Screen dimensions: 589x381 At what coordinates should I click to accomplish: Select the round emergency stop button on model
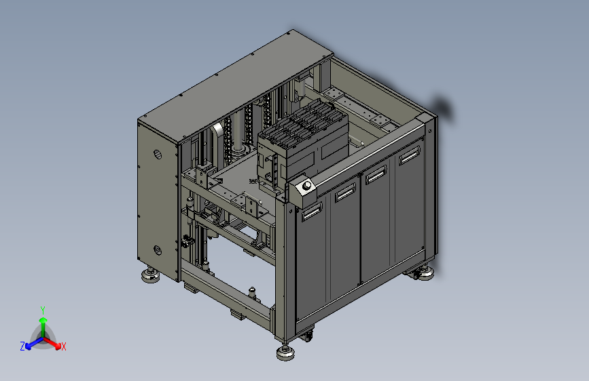(x=307, y=185)
